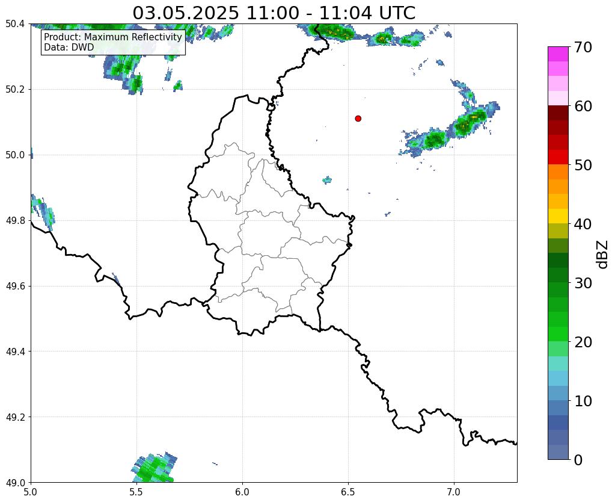
Task: Click the latitude axis label 50.2
Action: click(x=15, y=90)
